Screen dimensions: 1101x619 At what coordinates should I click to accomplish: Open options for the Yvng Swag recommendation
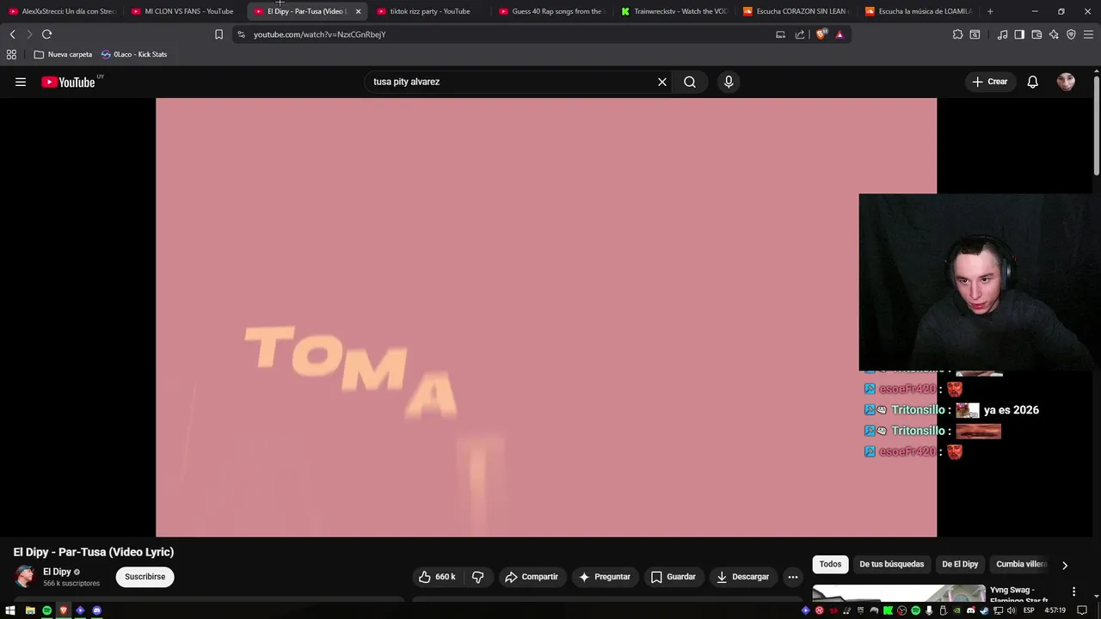tap(1073, 591)
